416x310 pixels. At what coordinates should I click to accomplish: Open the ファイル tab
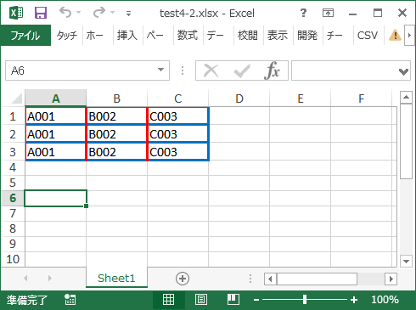click(x=25, y=36)
